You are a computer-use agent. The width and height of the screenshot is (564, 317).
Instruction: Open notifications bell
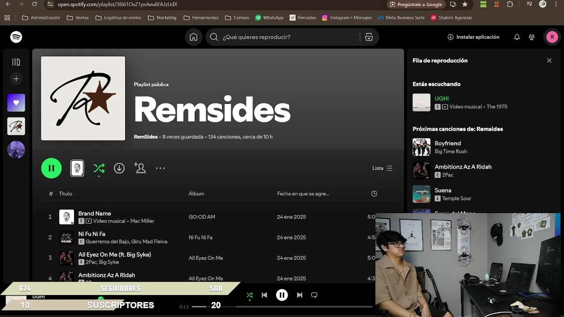(x=517, y=37)
